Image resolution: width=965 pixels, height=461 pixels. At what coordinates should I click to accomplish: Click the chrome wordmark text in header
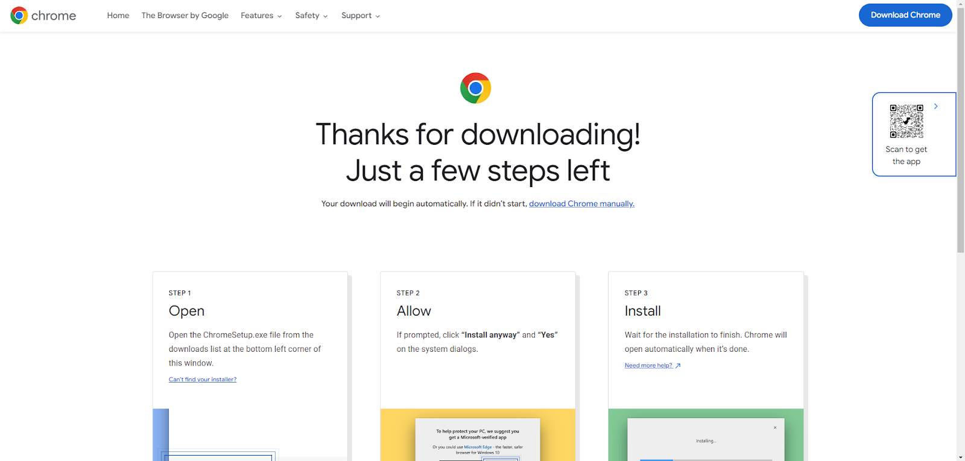point(54,16)
